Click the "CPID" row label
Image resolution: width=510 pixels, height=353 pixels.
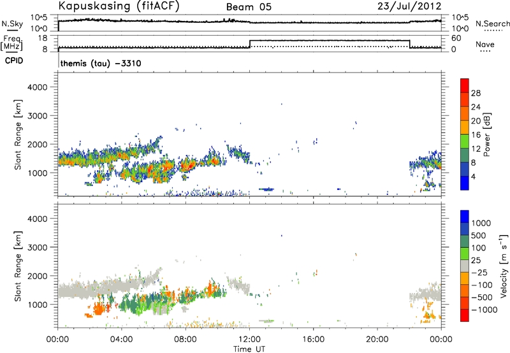[14, 61]
